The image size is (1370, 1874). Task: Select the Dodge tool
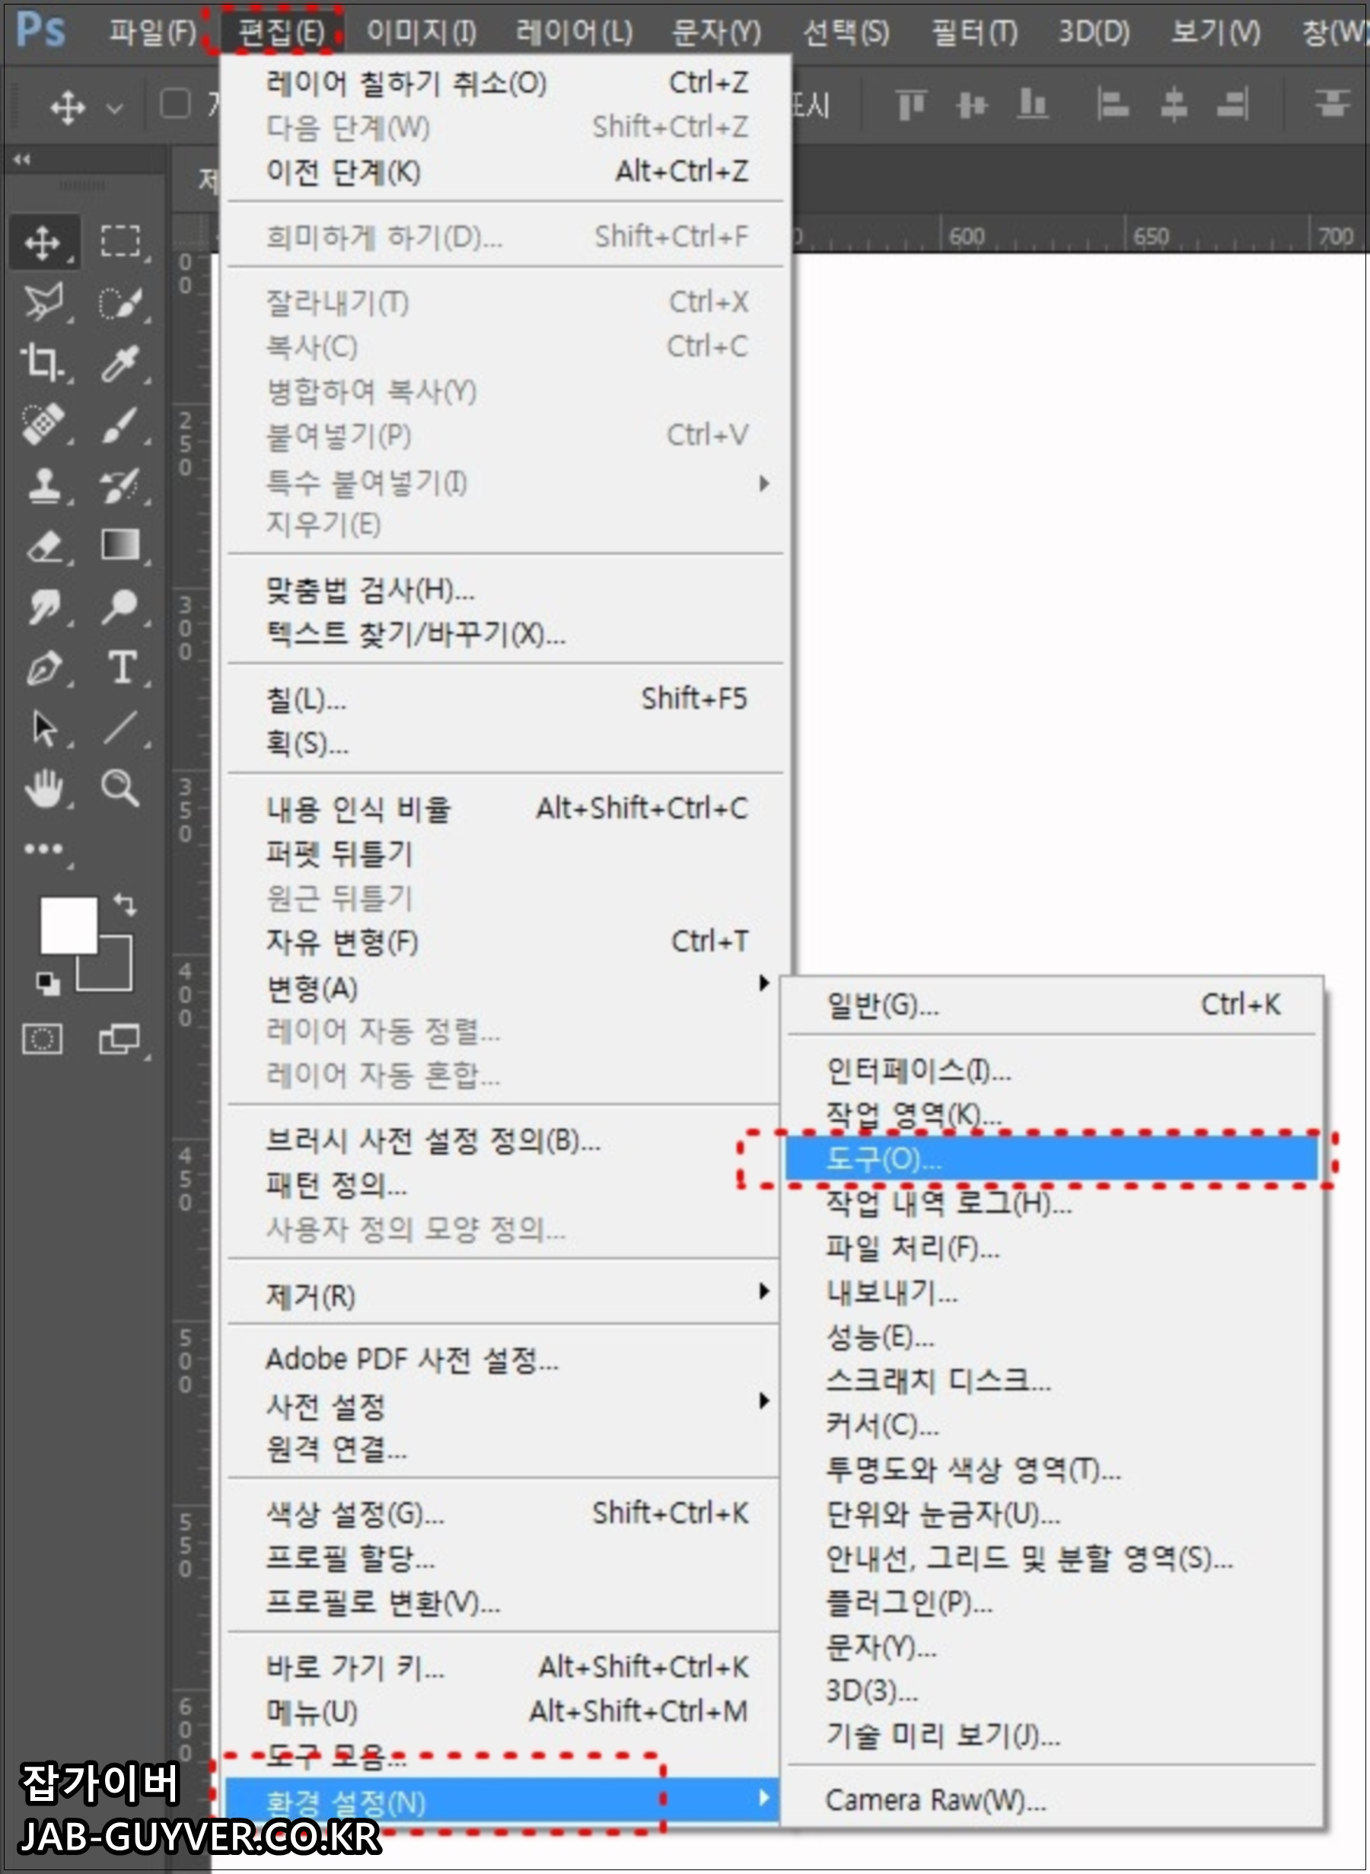[x=121, y=607]
